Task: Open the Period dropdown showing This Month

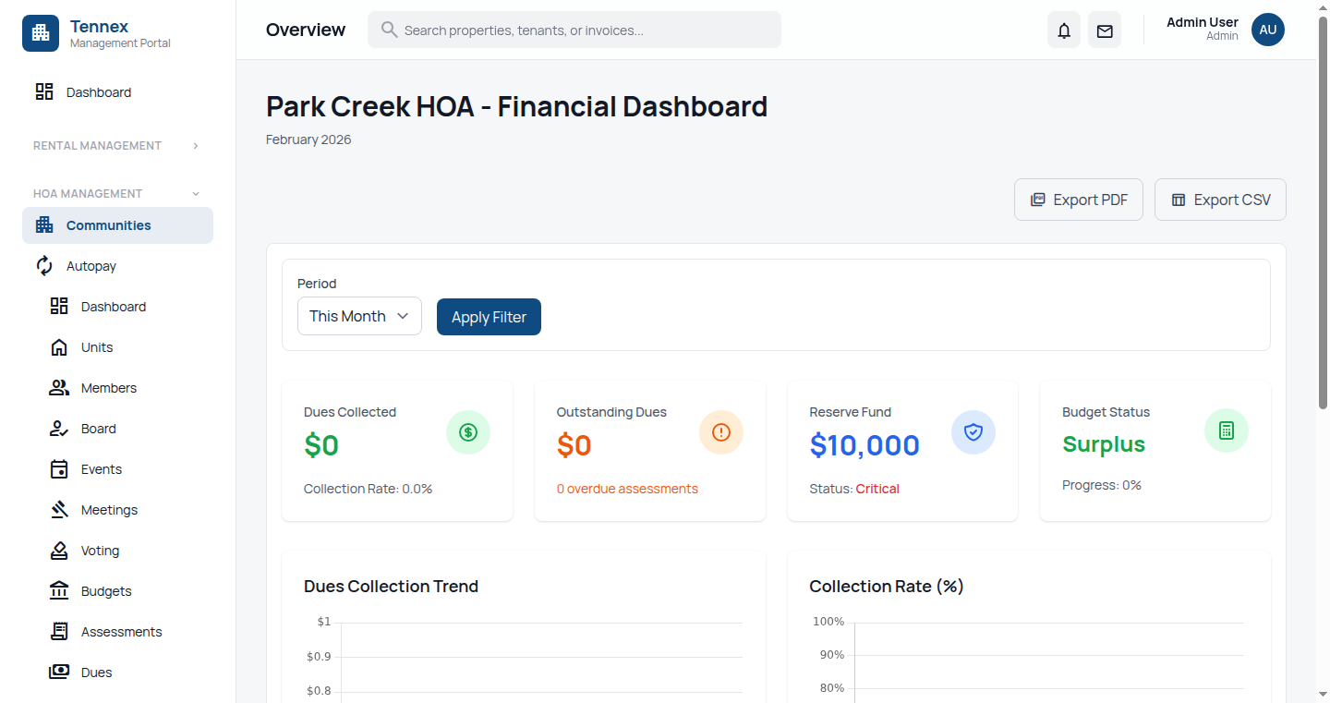Action: point(359,316)
